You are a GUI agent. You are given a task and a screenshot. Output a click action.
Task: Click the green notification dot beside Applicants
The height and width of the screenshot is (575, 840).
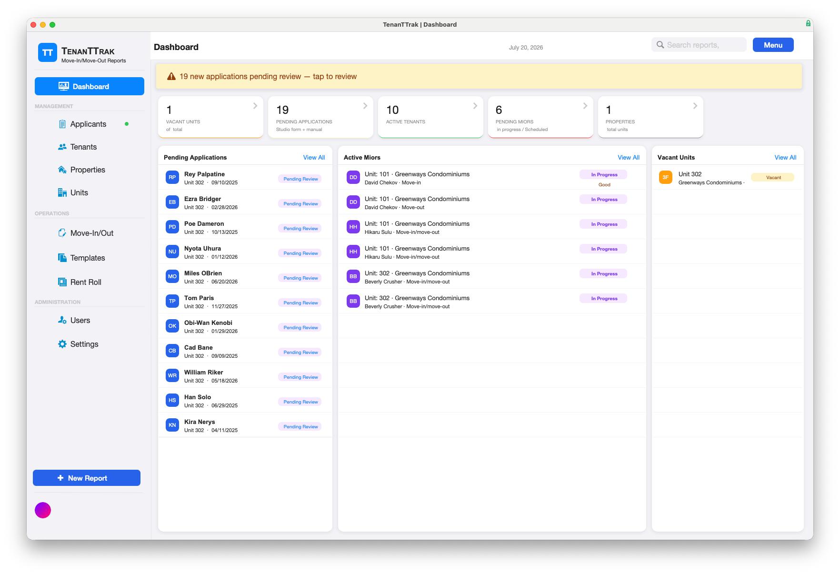(x=127, y=124)
